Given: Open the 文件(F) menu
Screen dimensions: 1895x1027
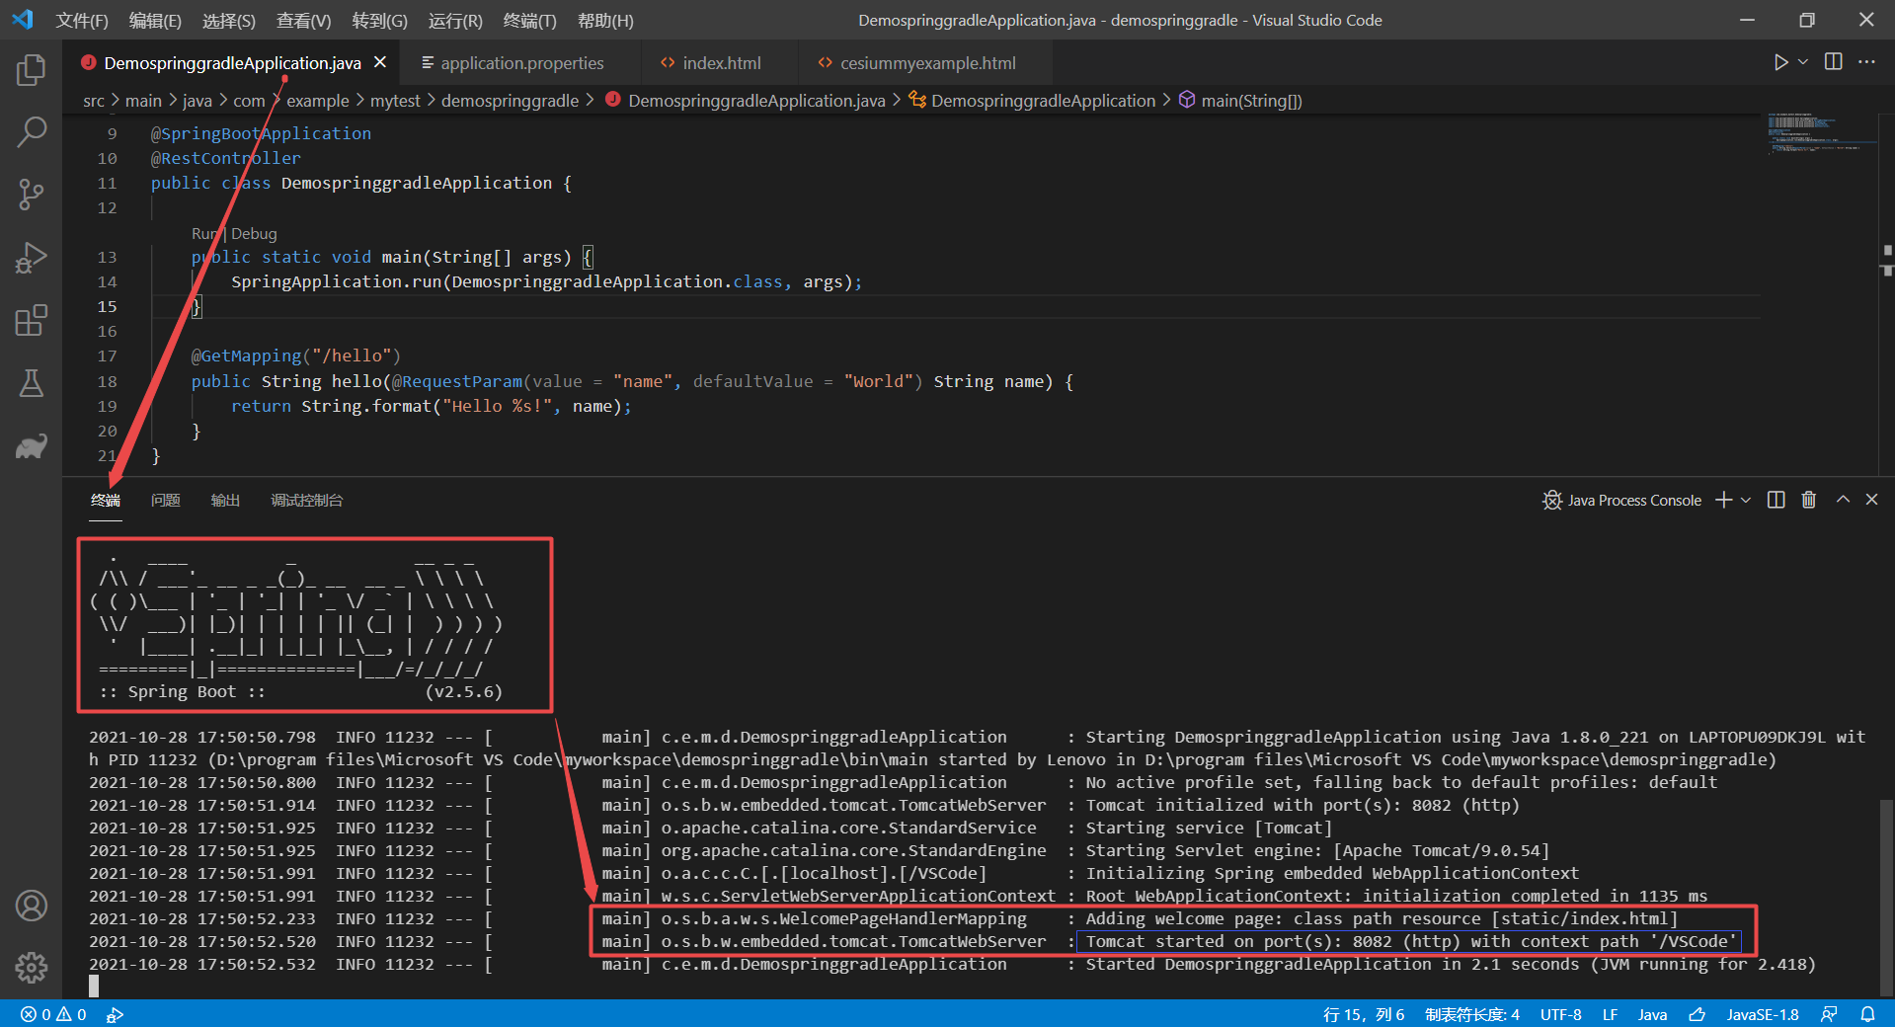Looking at the screenshot, I should [x=82, y=21].
